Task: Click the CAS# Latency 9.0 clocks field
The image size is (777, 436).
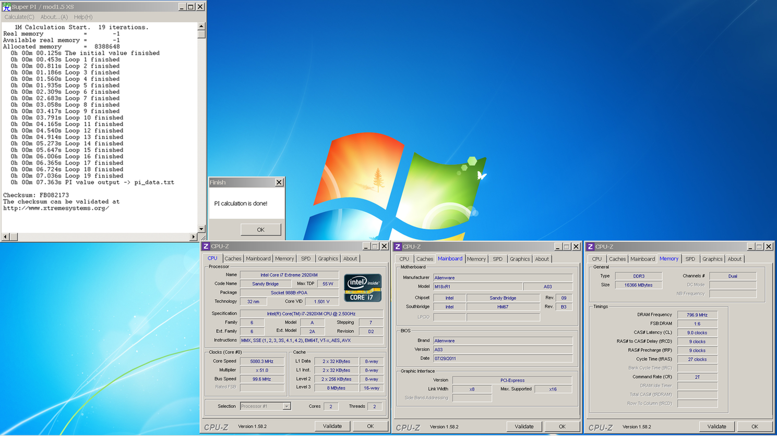Action: point(697,333)
